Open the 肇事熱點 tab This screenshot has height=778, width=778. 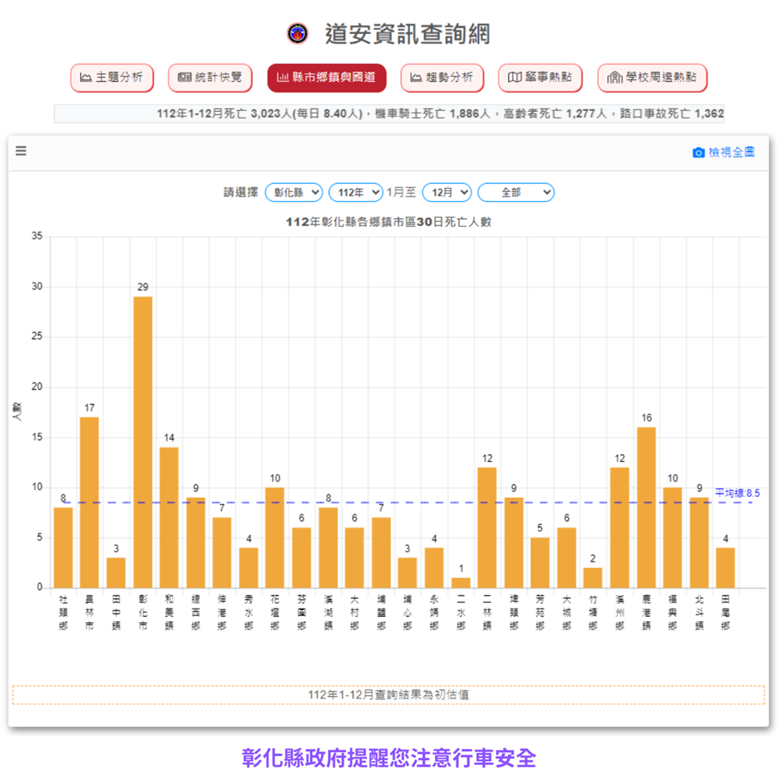(540, 78)
